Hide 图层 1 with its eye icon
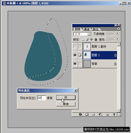The height and width of the screenshot is (133, 131). (75, 55)
